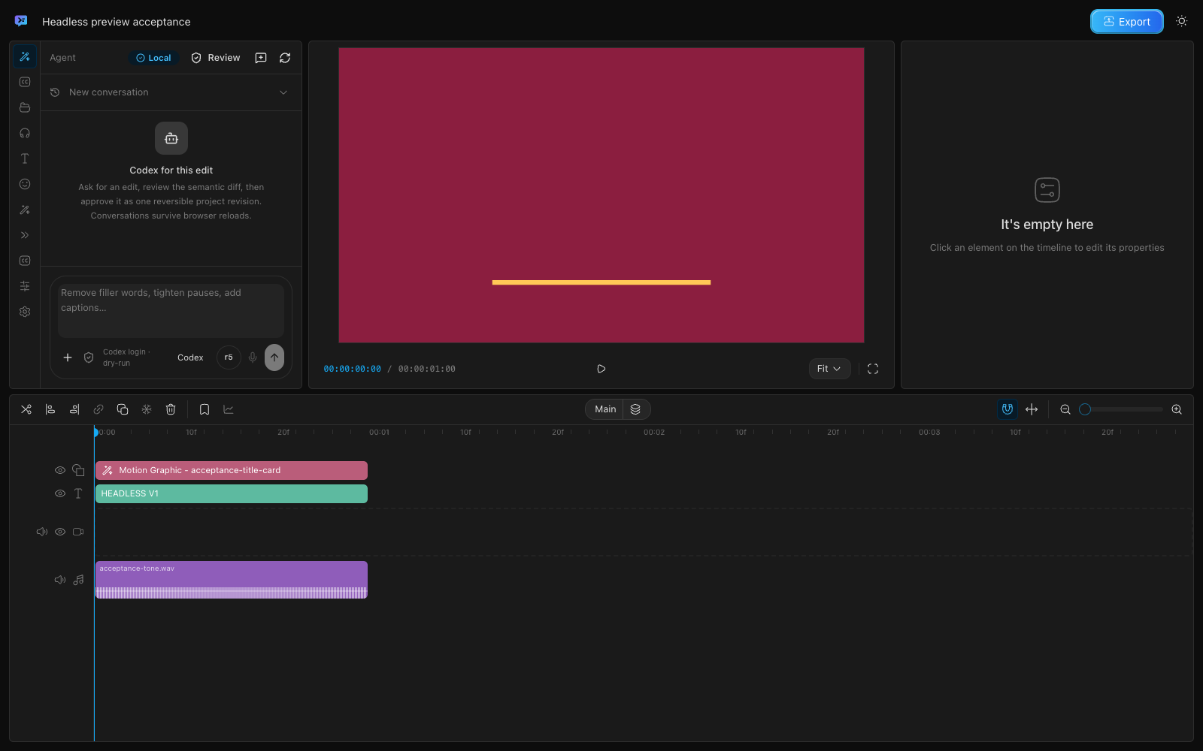Select the Main scene tab

click(x=605, y=409)
